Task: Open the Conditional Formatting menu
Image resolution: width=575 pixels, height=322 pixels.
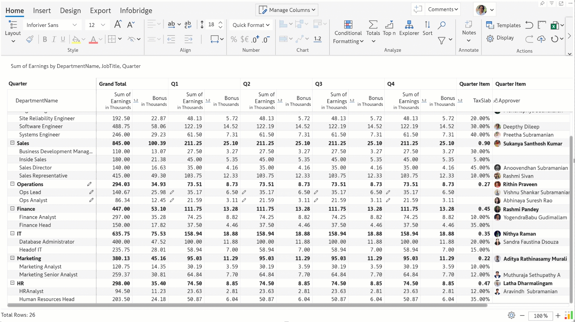Action: pyautogui.click(x=348, y=33)
